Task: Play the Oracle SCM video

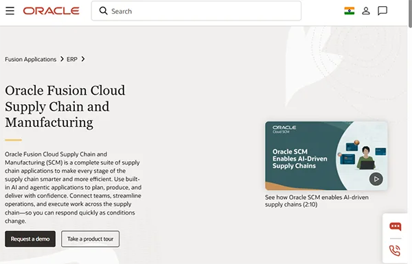Action: 376,179
